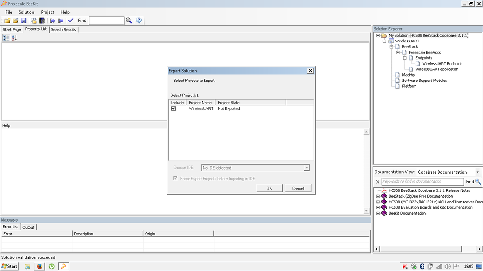Open the Solution menu
Image resolution: width=483 pixels, height=271 pixels.
[27, 12]
